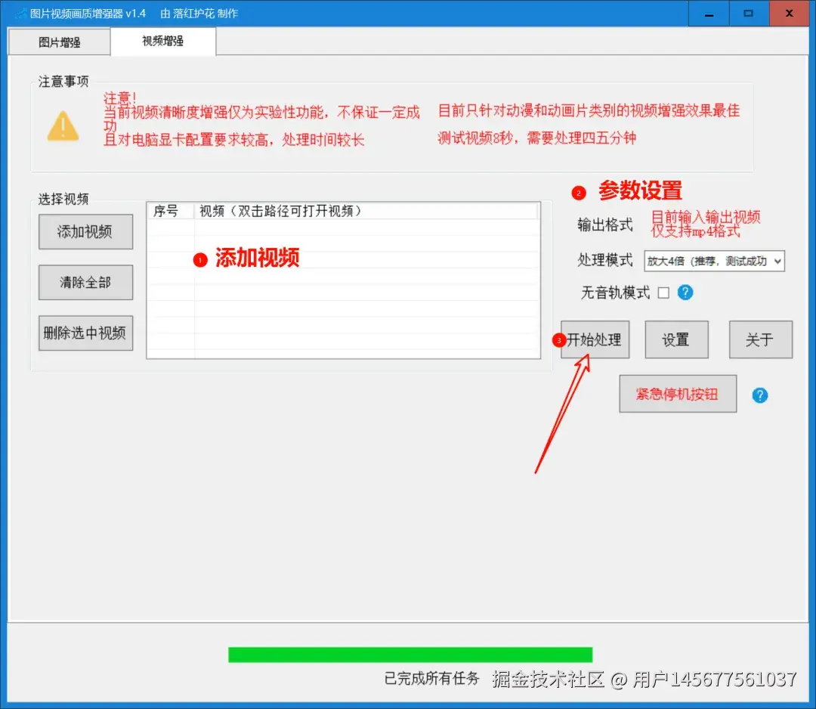Select the 视频增强 tab
Screen dimensions: 816x709
[x=163, y=42]
